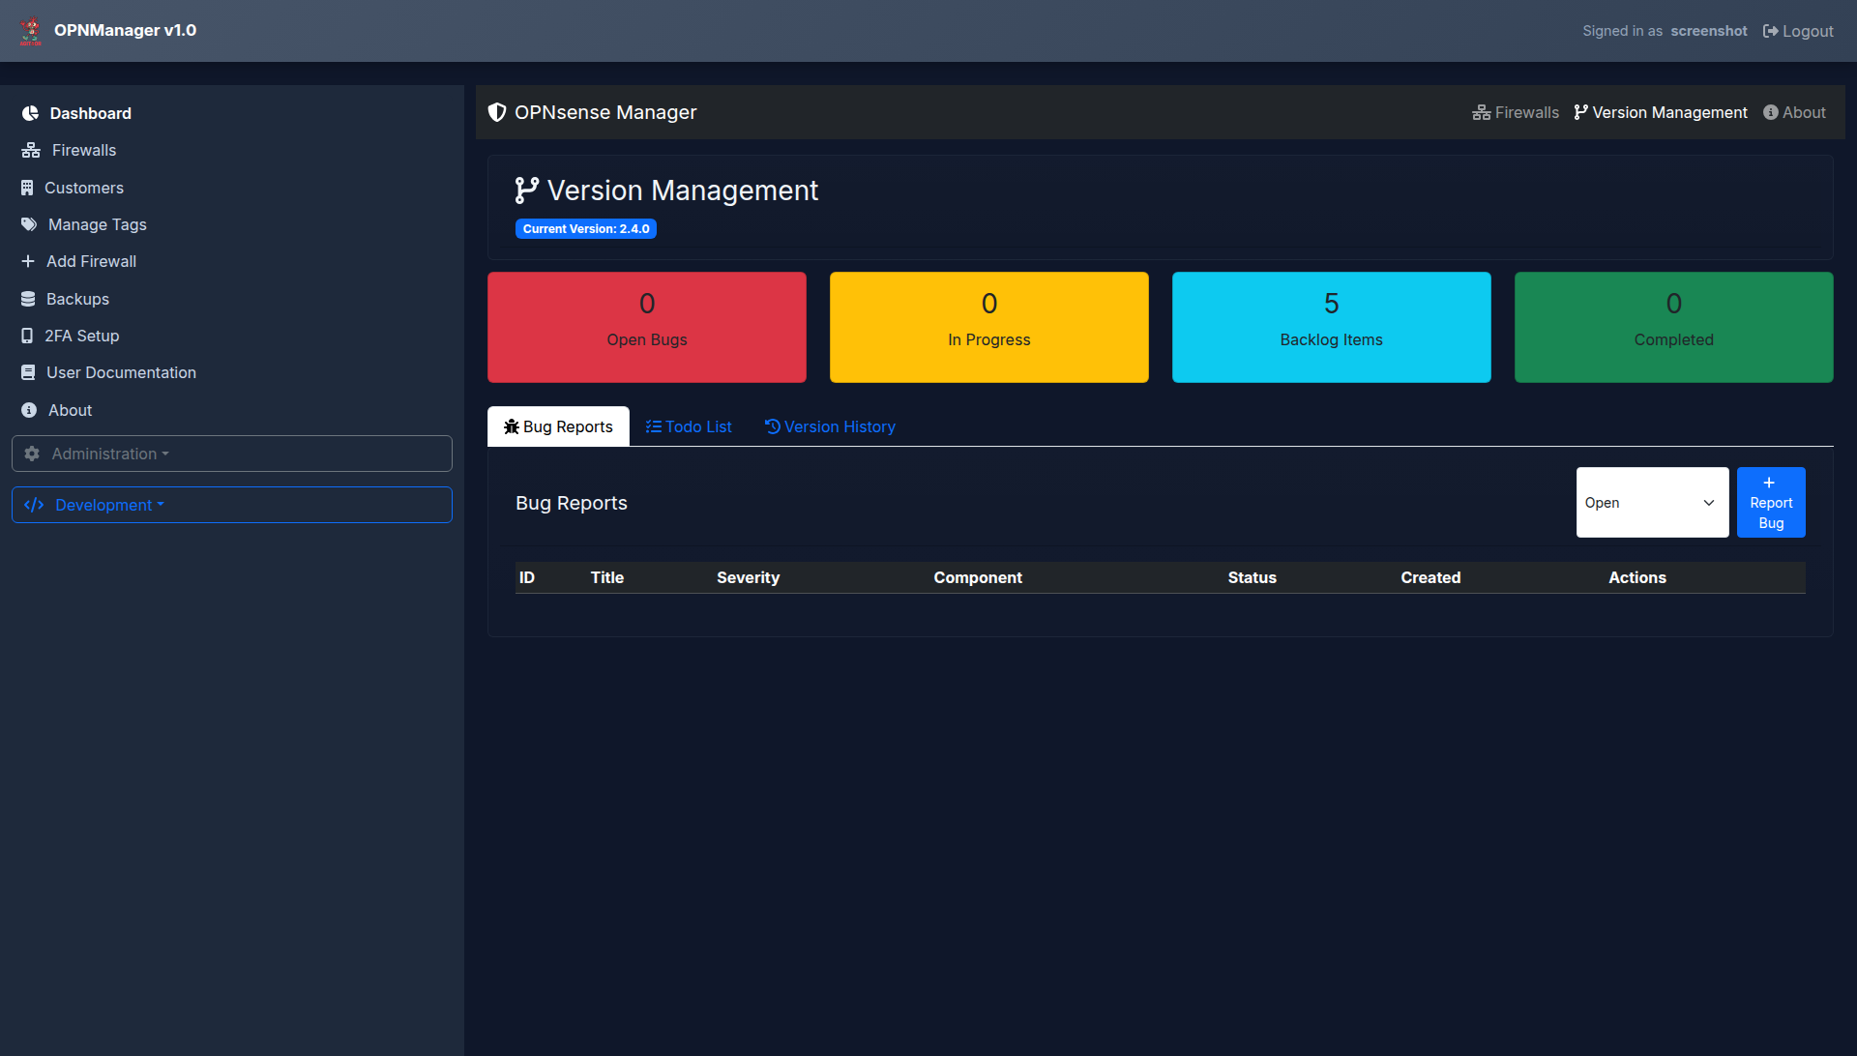Viewport: 1857px width, 1056px height.
Task: Click the Add Firewall plus icon
Action: (x=28, y=261)
